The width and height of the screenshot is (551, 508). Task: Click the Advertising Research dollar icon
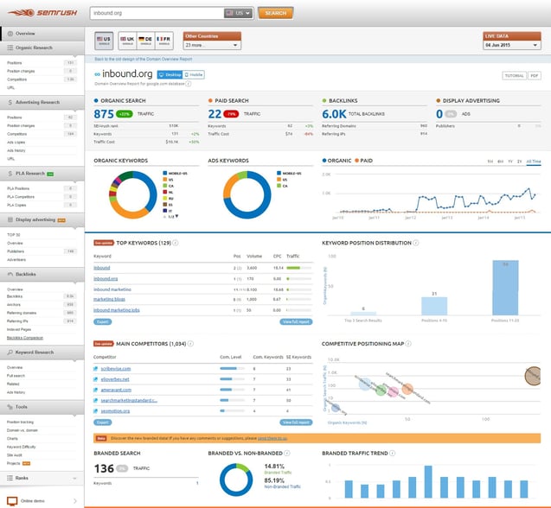10,102
